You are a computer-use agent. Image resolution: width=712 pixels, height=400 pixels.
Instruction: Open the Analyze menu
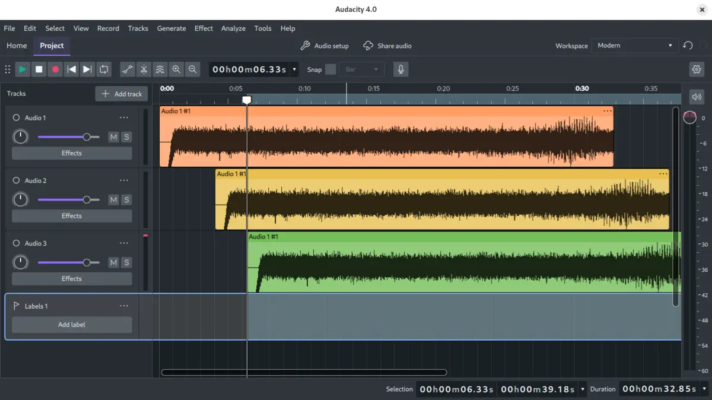(233, 28)
